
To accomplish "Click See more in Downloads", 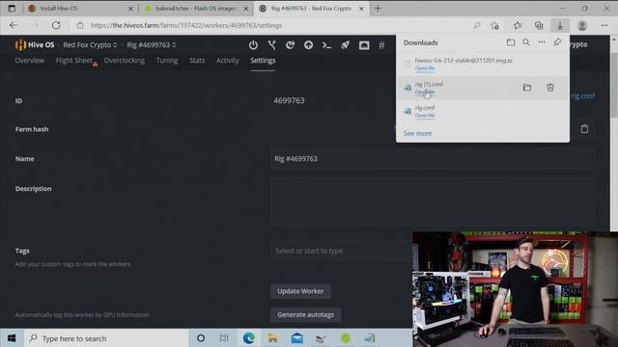I will pyautogui.click(x=417, y=133).
